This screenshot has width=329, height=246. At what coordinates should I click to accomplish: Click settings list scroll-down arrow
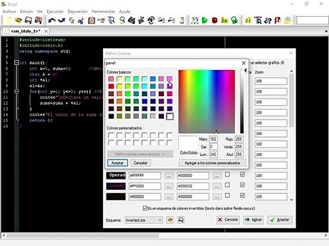291,200
